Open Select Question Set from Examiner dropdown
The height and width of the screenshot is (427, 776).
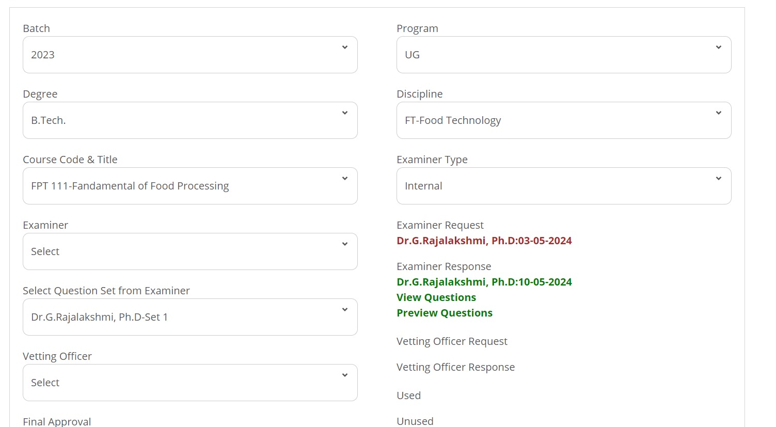click(x=190, y=317)
